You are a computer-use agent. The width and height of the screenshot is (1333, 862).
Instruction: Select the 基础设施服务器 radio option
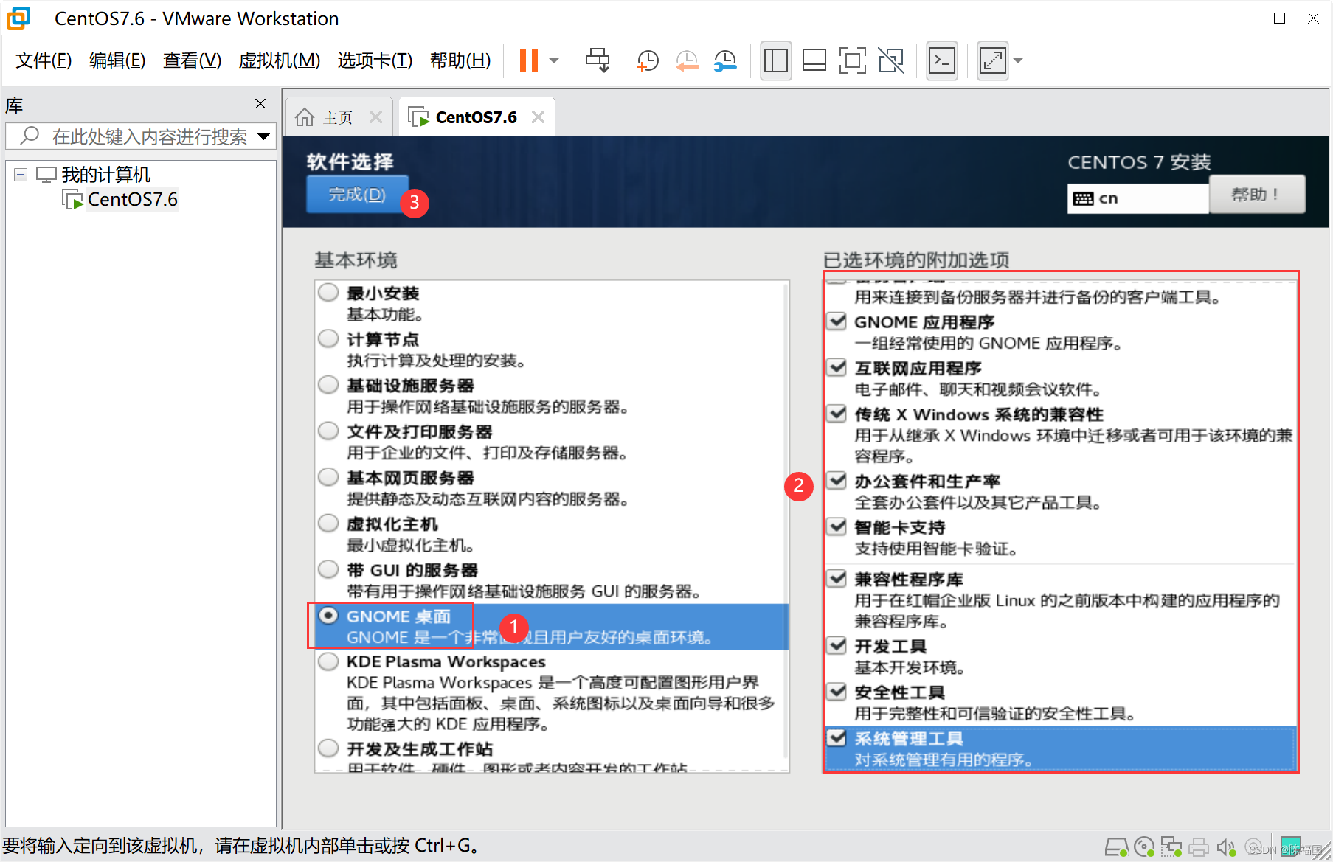click(328, 385)
